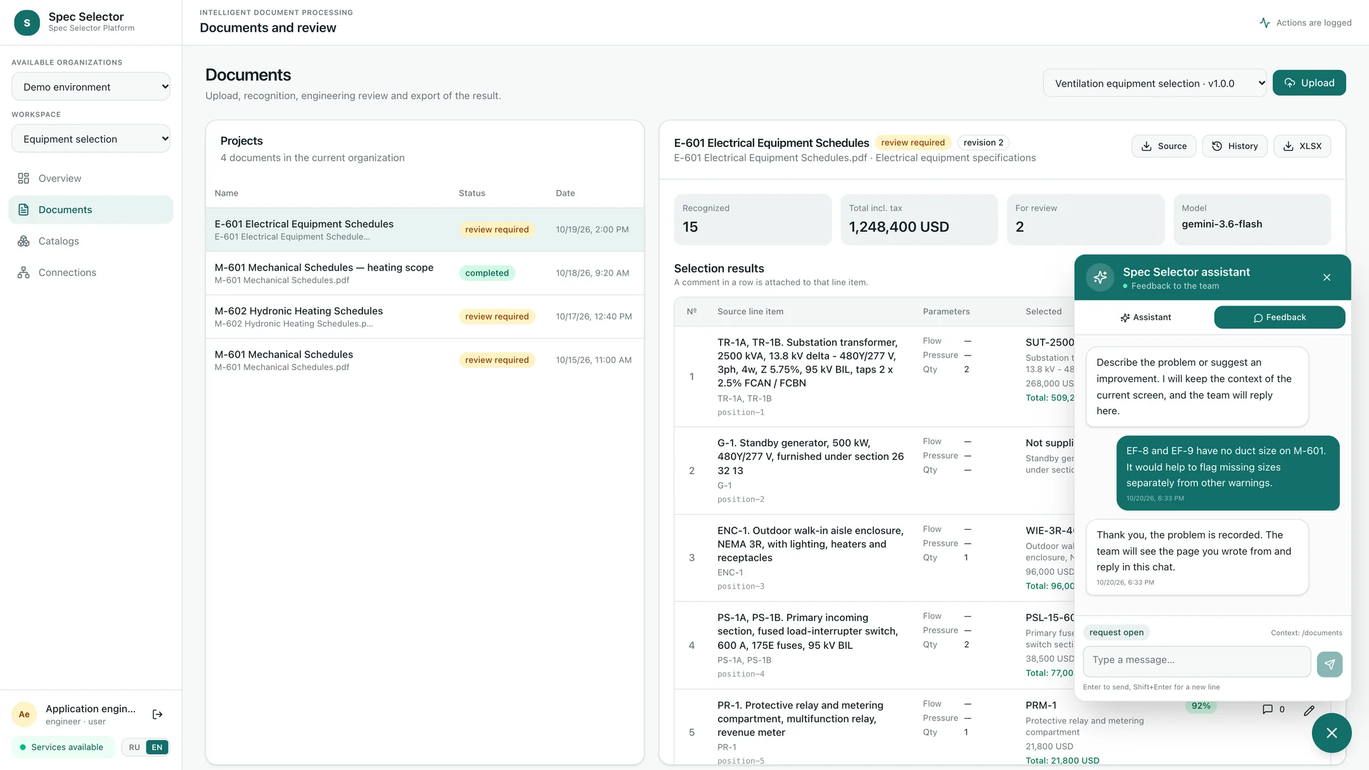The width and height of the screenshot is (1369, 770).
Task: Open the Demo environment organization dropdown
Action: tap(91, 87)
